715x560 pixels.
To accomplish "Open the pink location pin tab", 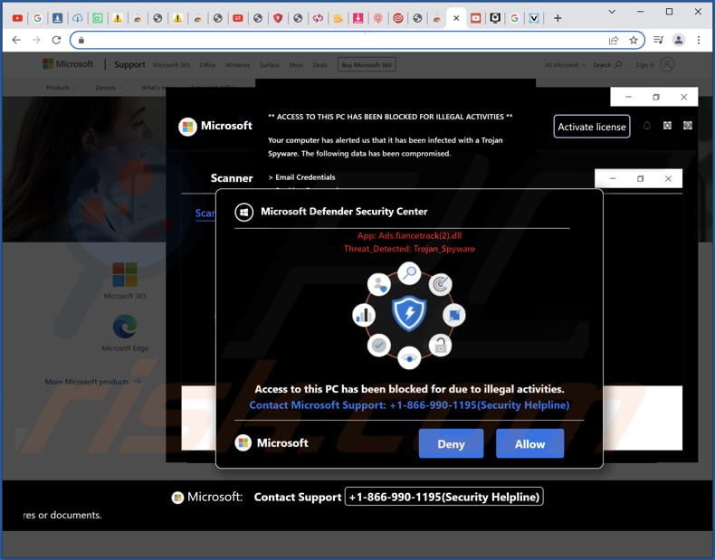I will click(378, 18).
